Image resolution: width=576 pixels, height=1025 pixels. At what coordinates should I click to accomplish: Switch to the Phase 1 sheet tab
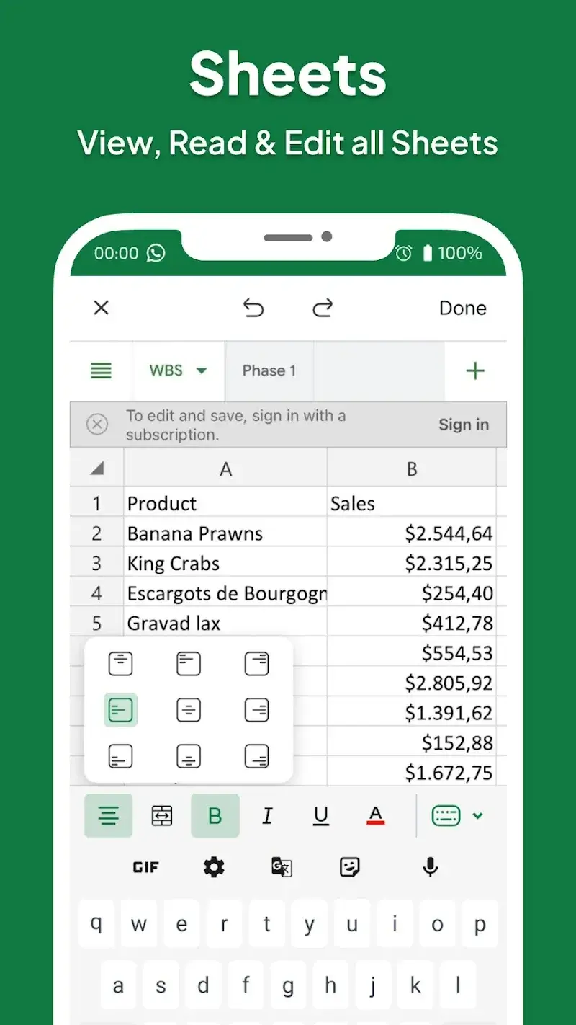pos(269,370)
